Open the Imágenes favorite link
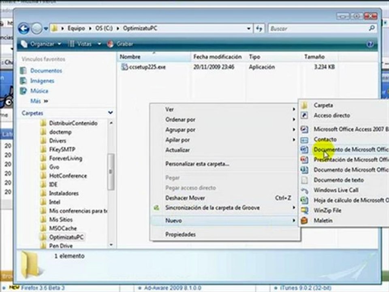The width and height of the screenshot is (389, 292). pos(42,81)
